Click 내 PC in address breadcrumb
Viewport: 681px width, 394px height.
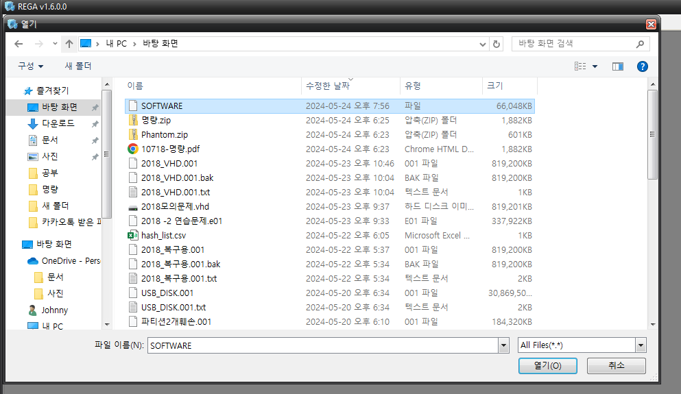[x=117, y=44]
